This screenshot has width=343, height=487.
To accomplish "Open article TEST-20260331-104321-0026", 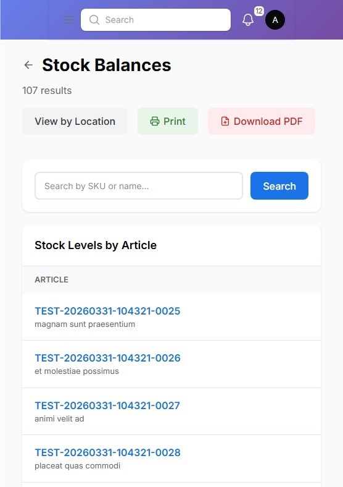I will (107, 358).
